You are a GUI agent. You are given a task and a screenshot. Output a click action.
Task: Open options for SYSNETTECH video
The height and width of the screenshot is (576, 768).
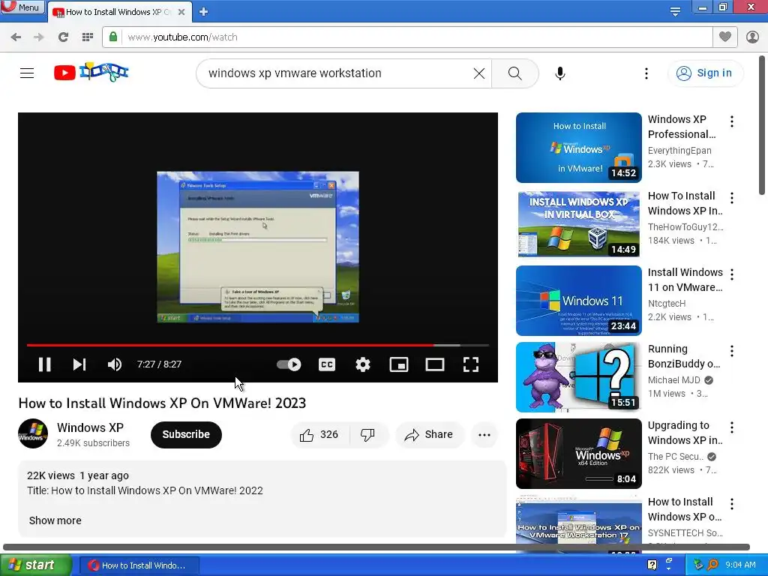732,504
